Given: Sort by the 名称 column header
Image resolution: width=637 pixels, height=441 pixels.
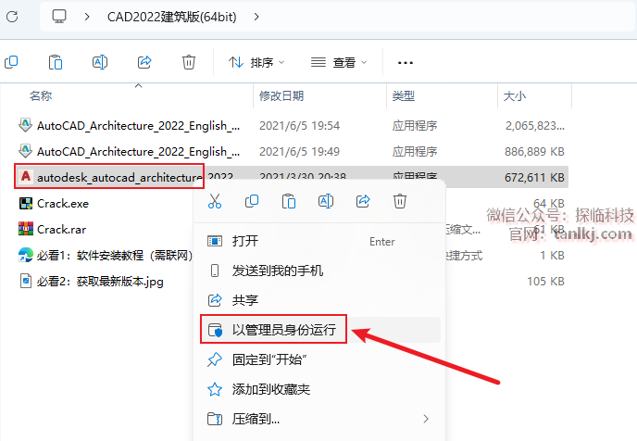Looking at the screenshot, I should [x=41, y=96].
